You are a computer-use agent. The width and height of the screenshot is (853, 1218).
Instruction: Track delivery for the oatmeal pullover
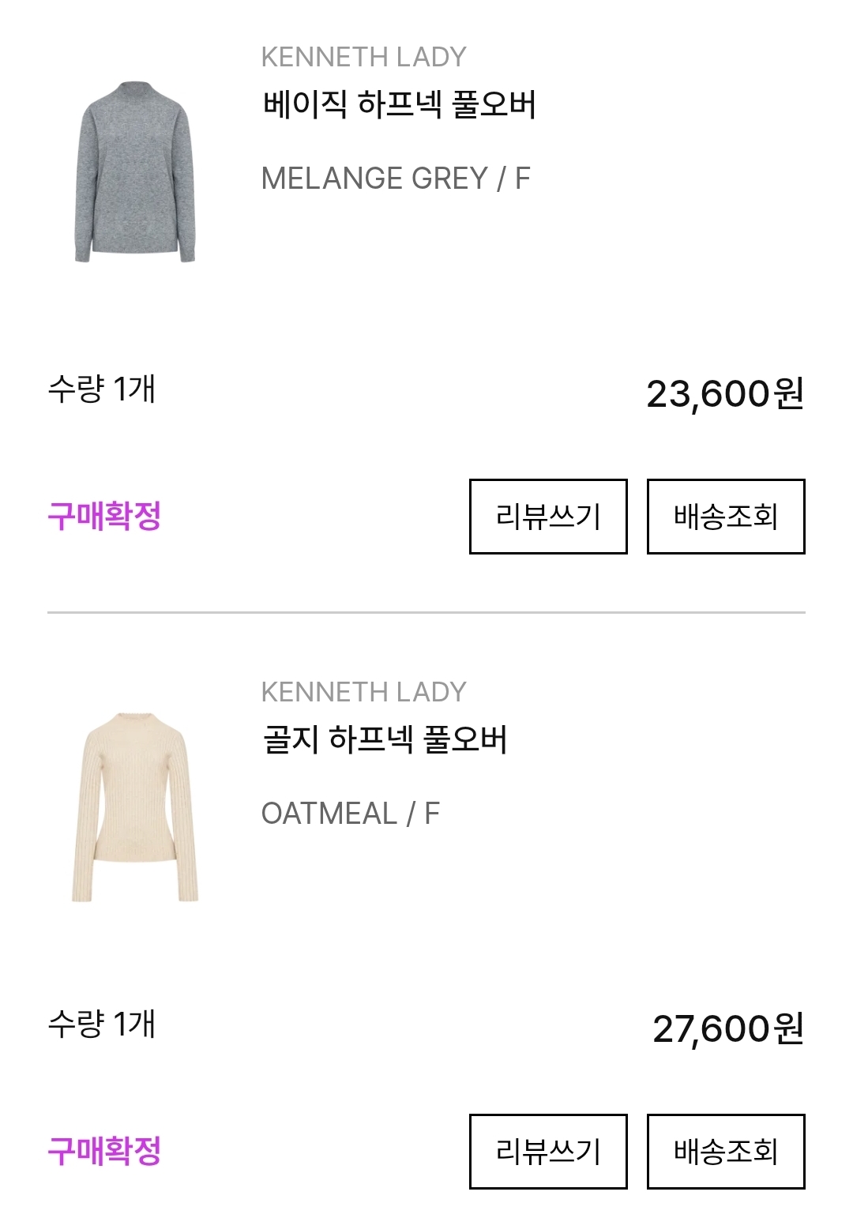coord(726,1152)
